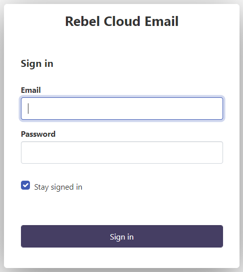Image resolution: width=243 pixels, height=272 pixels.
Task: Uncheck the Stay signed in checkbox
Action: coord(25,185)
